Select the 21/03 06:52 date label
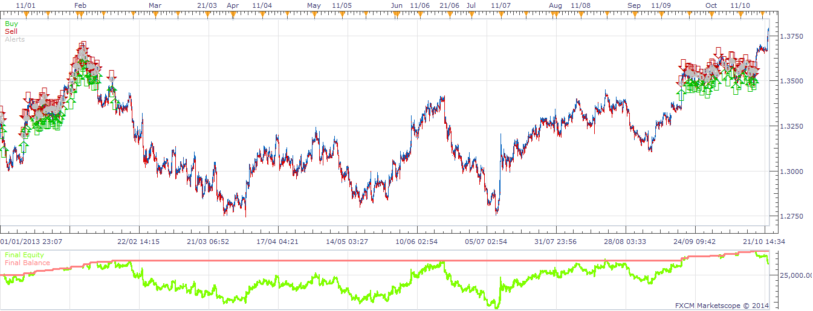Viewport: 813px width, 311px height. point(208,242)
